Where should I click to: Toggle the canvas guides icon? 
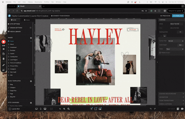coord(51,109)
